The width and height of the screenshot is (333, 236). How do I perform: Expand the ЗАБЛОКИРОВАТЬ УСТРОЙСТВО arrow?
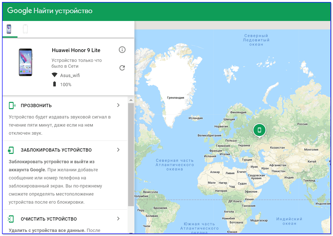click(x=118, y=150)
